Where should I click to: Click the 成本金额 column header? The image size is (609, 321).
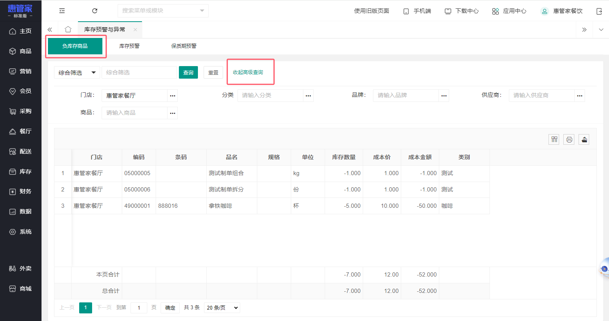click(420, 157)
